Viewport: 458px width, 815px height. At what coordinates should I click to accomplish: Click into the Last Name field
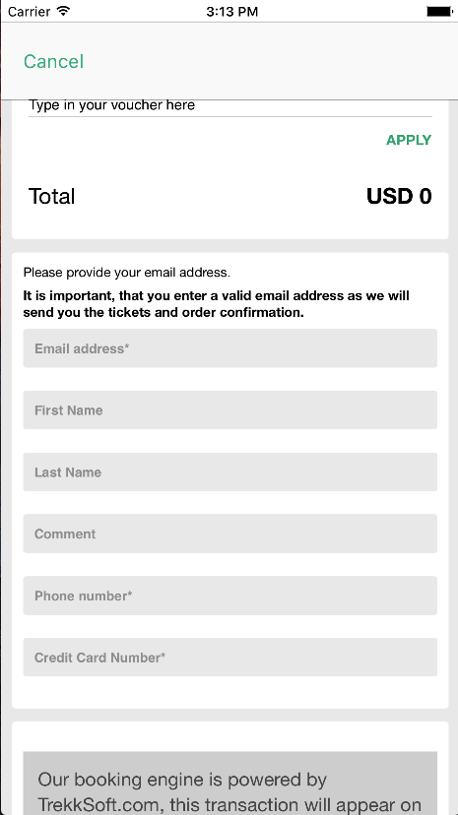[230, 471]
